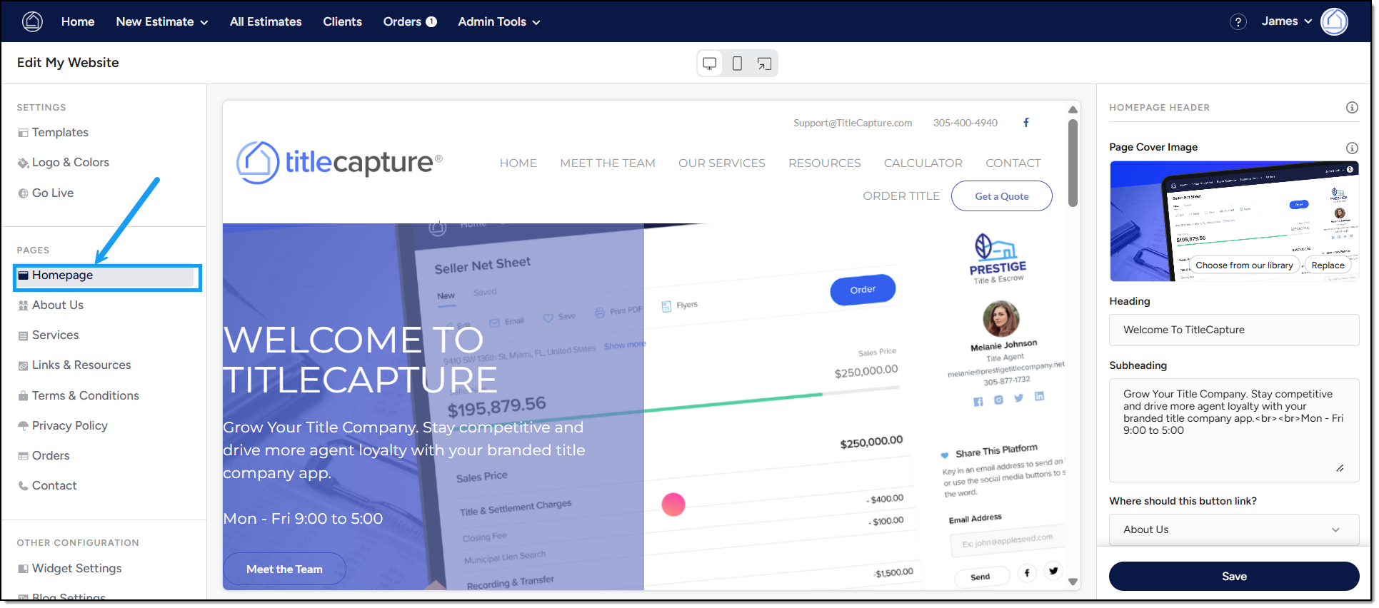Screen dimensions: 1379x608
Task: Open preview in new window icon
Action: pyautogui.click(x=764, y=64)
